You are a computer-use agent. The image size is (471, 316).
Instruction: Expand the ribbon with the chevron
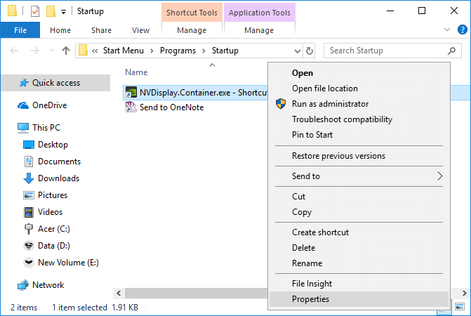coord(447,30)
